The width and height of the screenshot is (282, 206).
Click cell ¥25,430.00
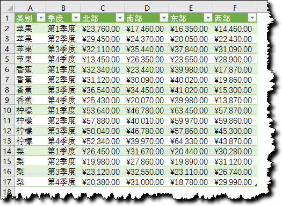[103, 100]
